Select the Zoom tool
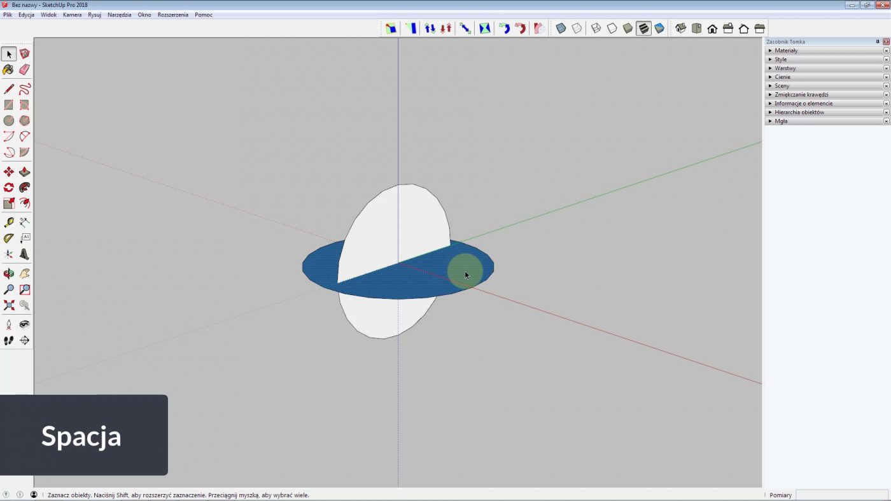Image resolution: width=891 pixels, height=501 pixels. [x=8, y=289]
